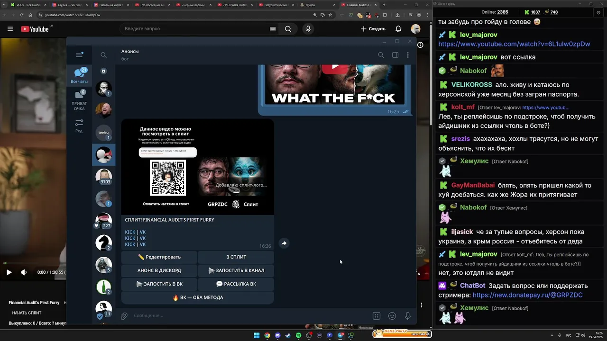Image resolution: width=607 pixels, height=341 pixels.
Task: Open Spotify from the taskbar
Action: 298,335
